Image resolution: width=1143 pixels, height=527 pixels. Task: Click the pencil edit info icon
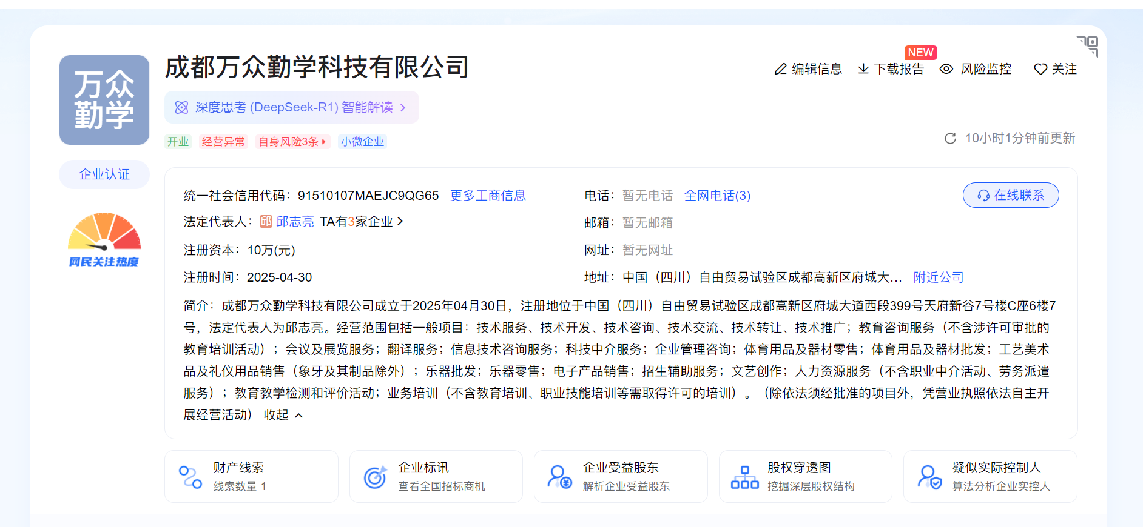[780, 70]
